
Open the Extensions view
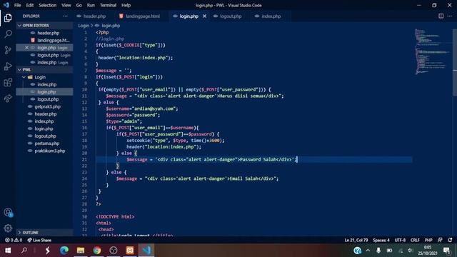8,83
